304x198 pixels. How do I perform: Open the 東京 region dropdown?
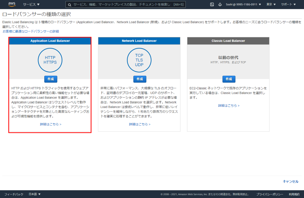271,5
